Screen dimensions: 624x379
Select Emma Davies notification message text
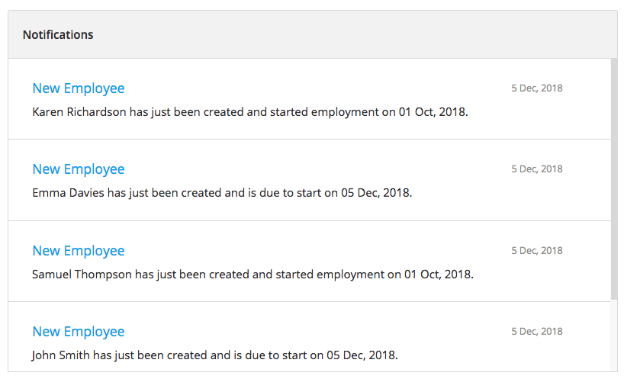222,193
